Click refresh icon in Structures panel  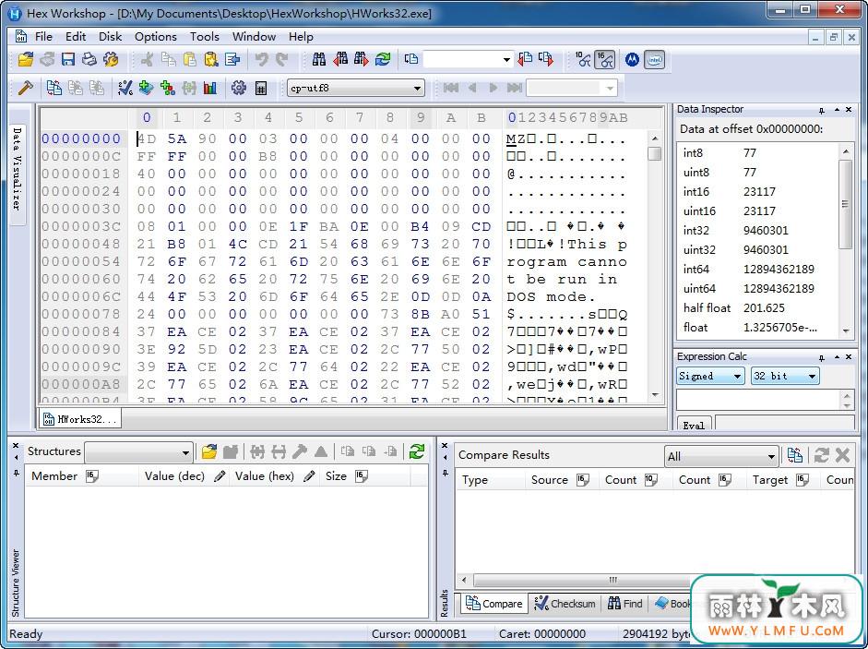click(417, 451)
